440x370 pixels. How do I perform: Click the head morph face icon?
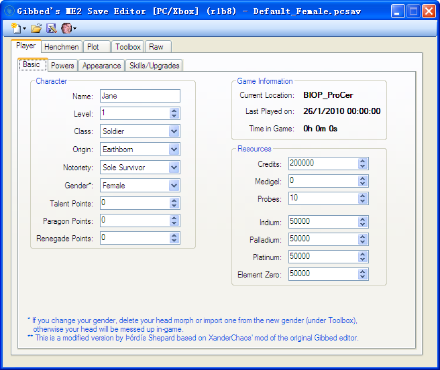[x=66, y=28]
